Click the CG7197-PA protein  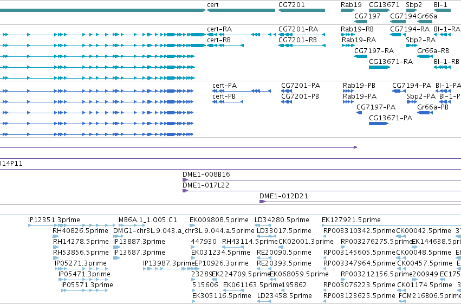[x=359, y=113]
